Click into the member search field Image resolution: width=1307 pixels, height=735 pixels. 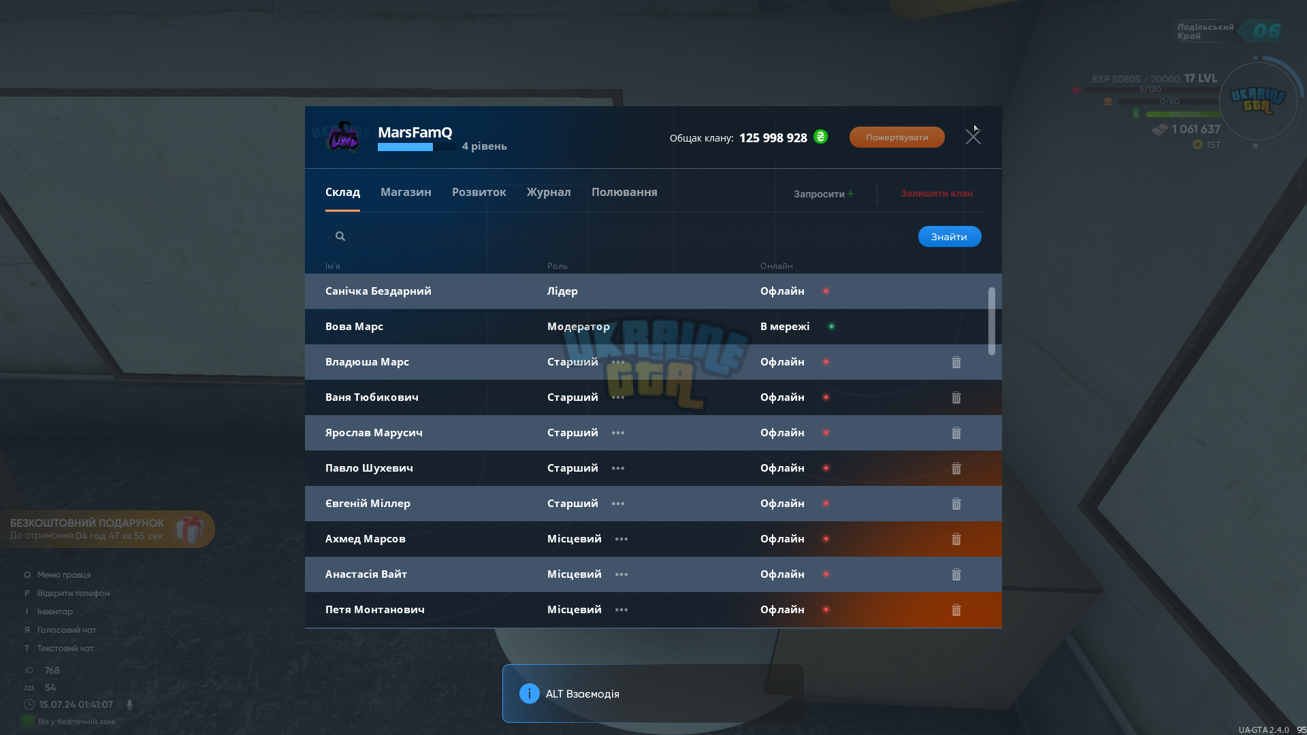[626, 236]
